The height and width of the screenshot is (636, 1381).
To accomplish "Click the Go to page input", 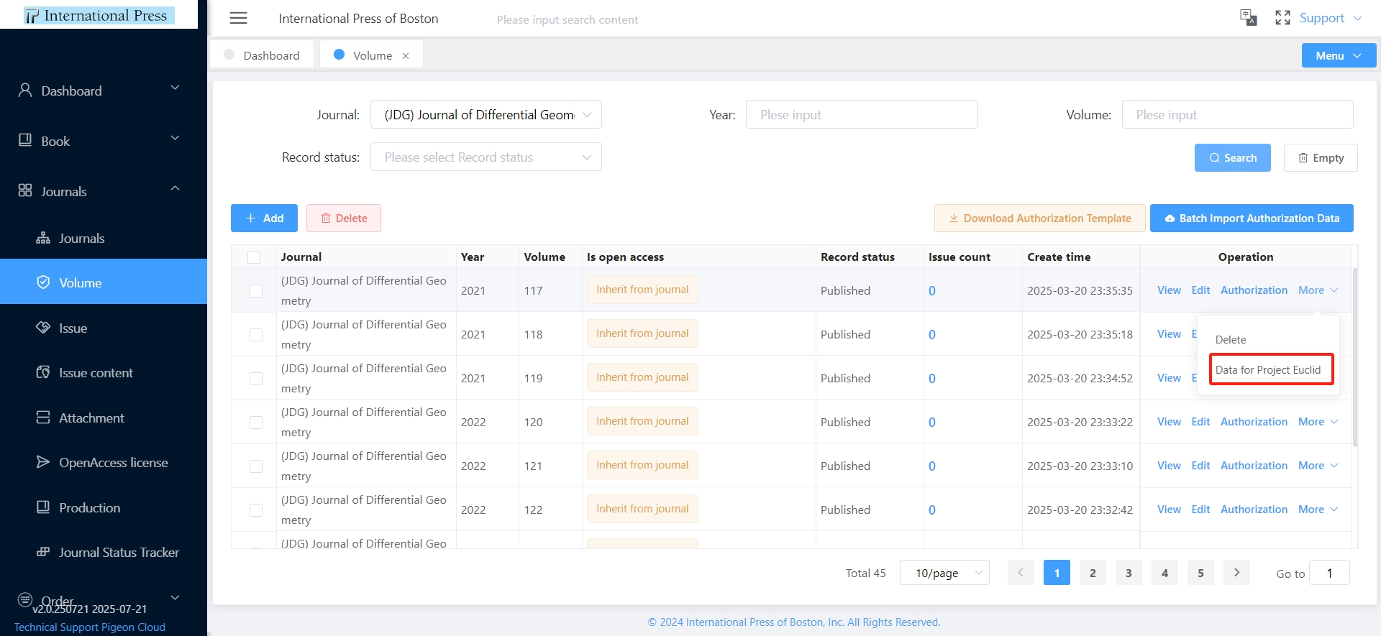I will point(1329,573).
